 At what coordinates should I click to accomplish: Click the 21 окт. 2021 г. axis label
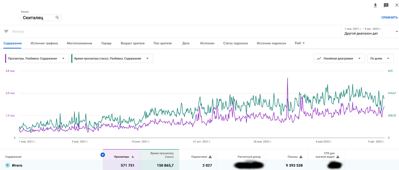pos(202,141)
